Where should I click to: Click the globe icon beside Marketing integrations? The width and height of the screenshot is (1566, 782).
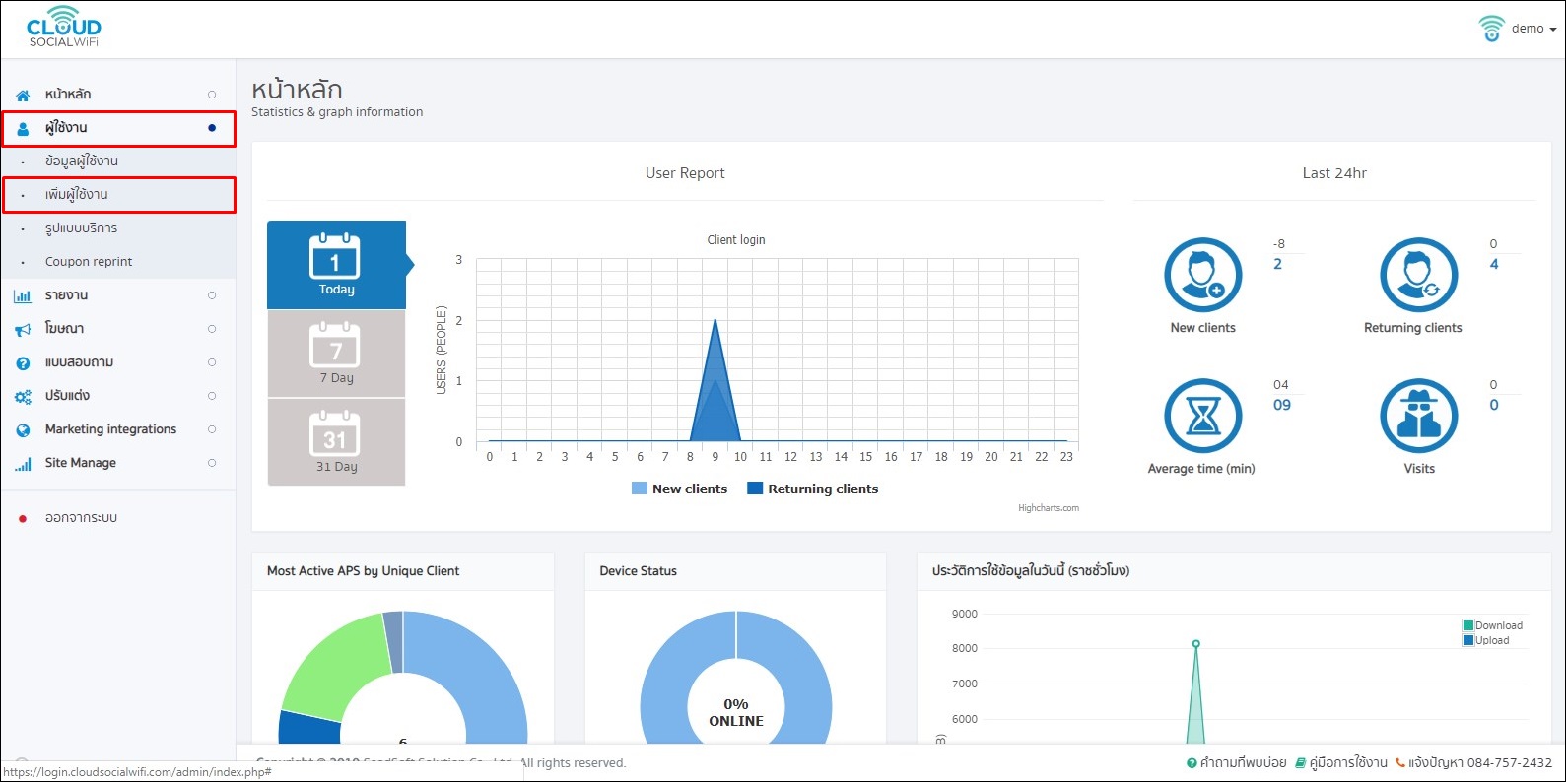click(x=23, y=429)
